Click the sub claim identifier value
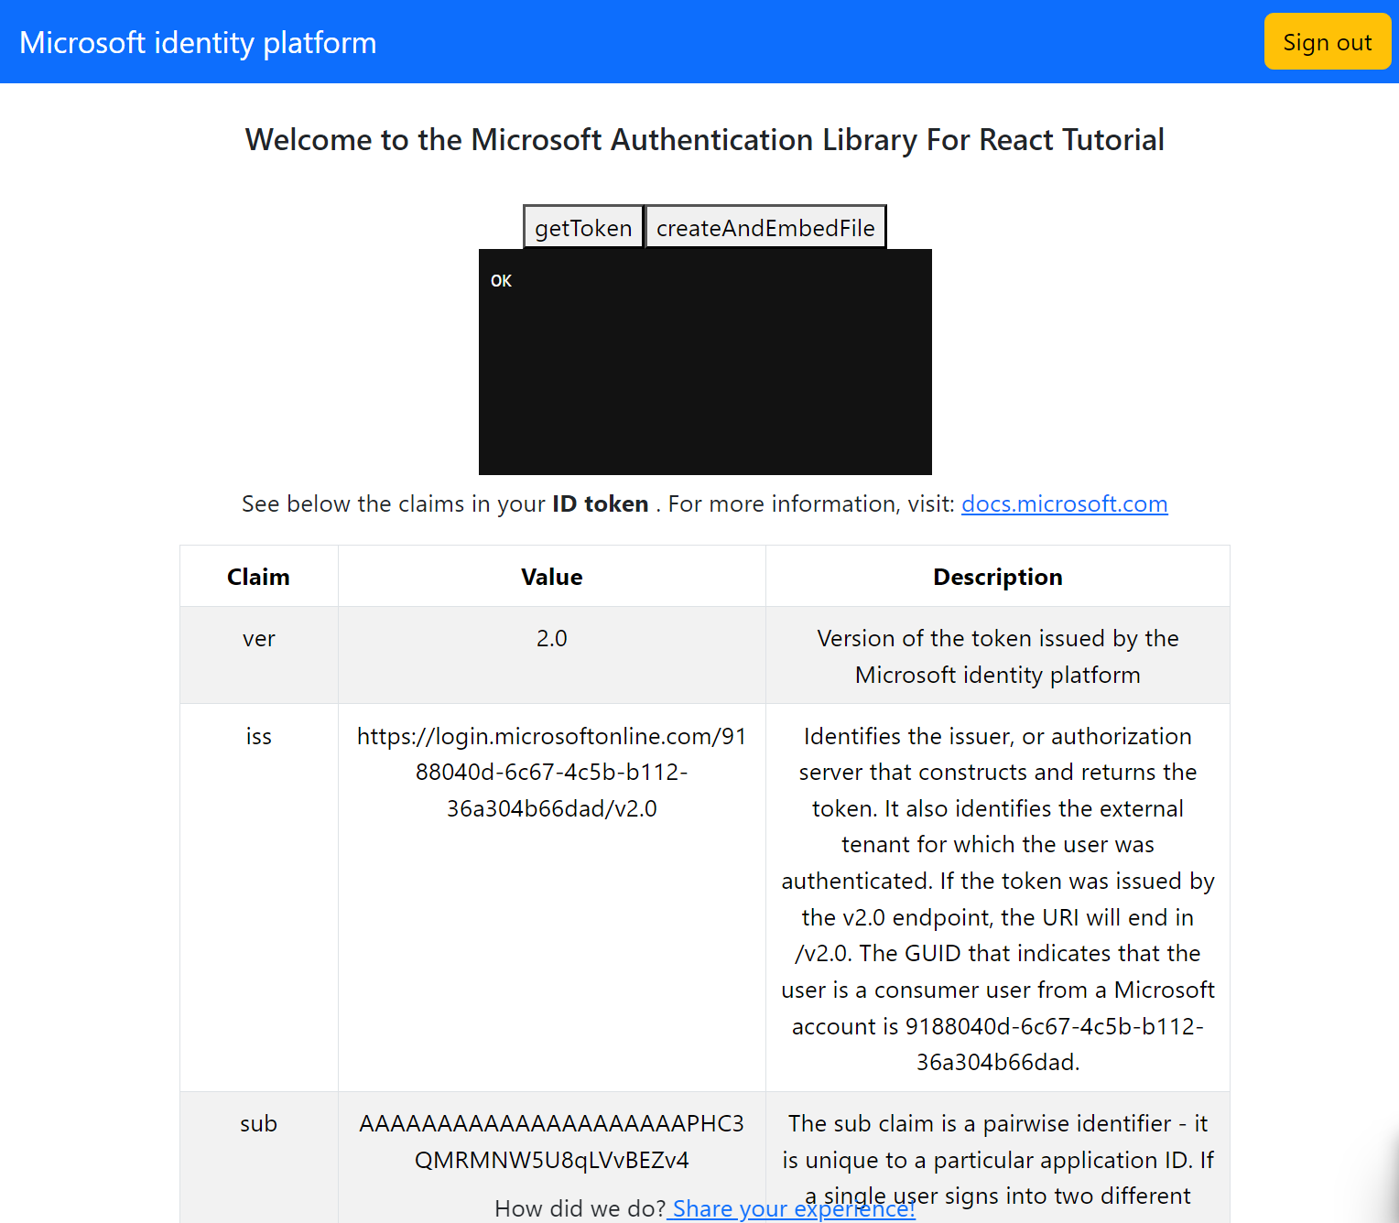 click(551, 1142)
